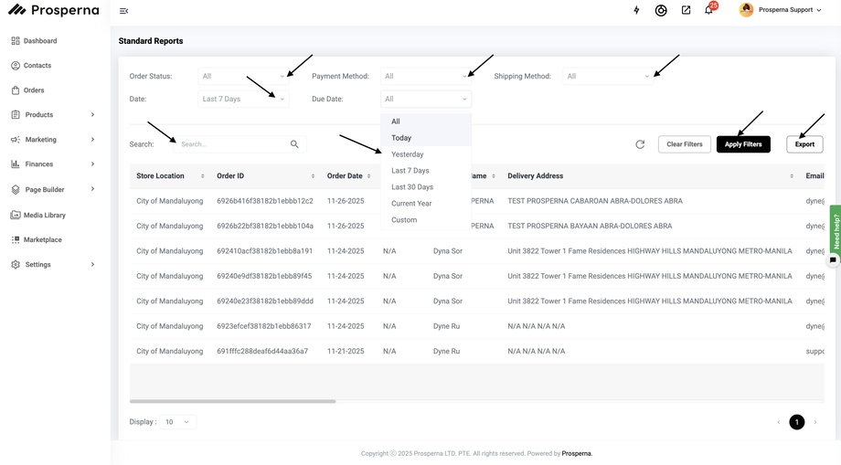Open the Display rows-per-page dropdown
Image resolution: width=841 pixels, height=465 pixels.
pyautogui.click(x=178, y=422)
